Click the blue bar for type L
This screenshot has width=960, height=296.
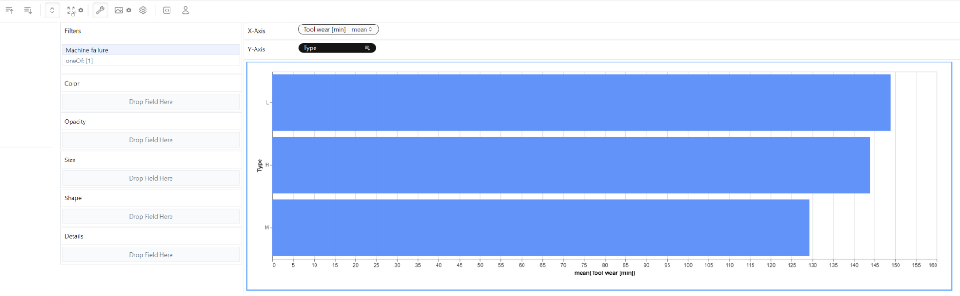point(581,102)
